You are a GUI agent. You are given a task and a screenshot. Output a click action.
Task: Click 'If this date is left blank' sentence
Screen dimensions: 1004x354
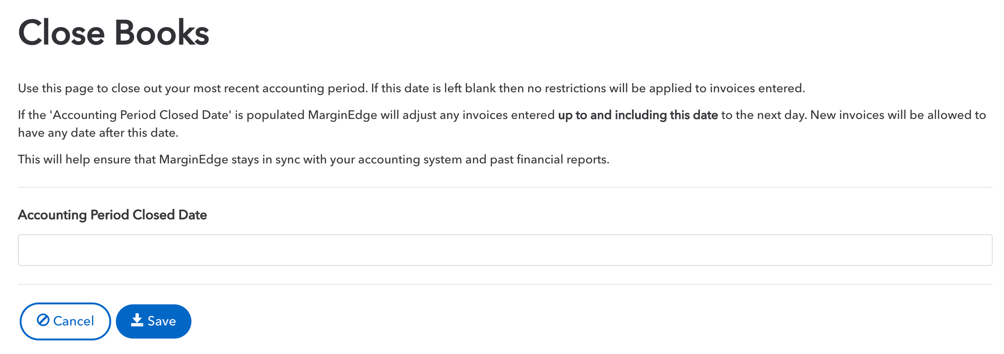coord(587,88)
